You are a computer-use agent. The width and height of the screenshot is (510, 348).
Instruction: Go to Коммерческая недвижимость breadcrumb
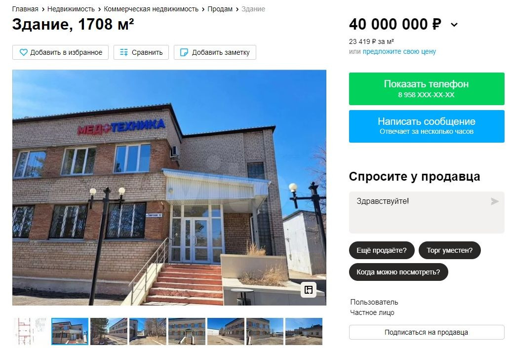(x=151, y=9)
